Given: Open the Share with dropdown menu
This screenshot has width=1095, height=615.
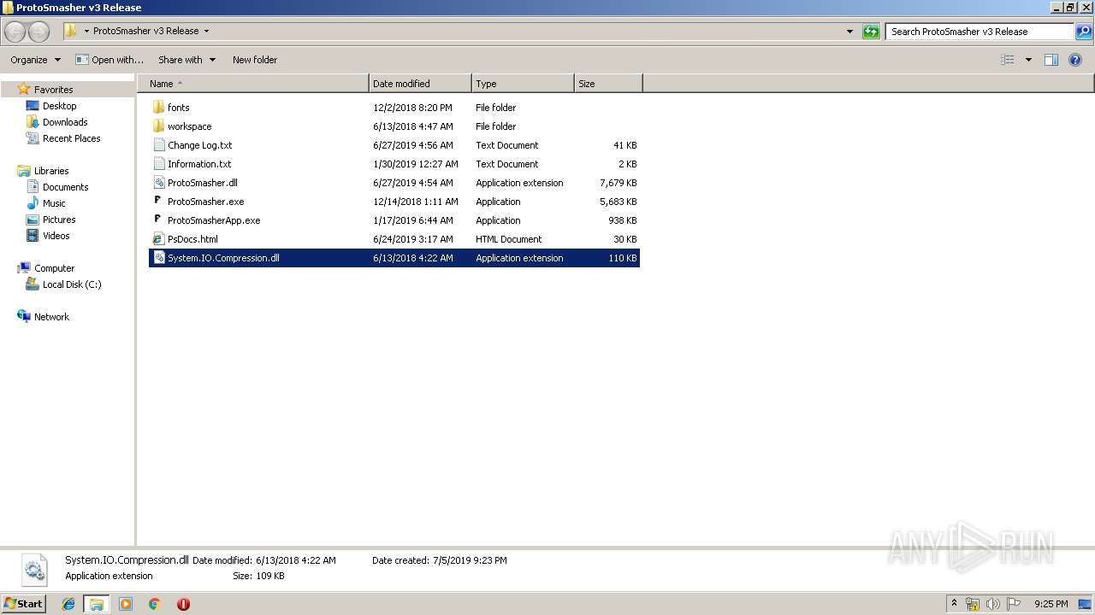Looking at the screenshot, I should pyautogui.click(x=186, y=60).
